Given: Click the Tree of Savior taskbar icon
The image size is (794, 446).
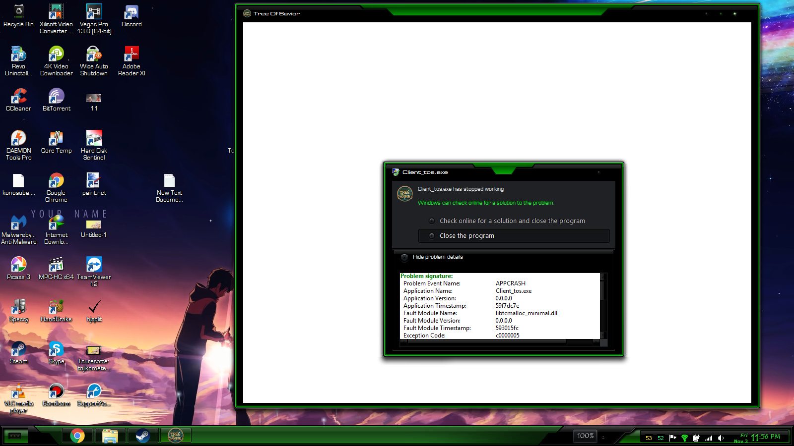Looking at the screenshot, I should [175, 436].
